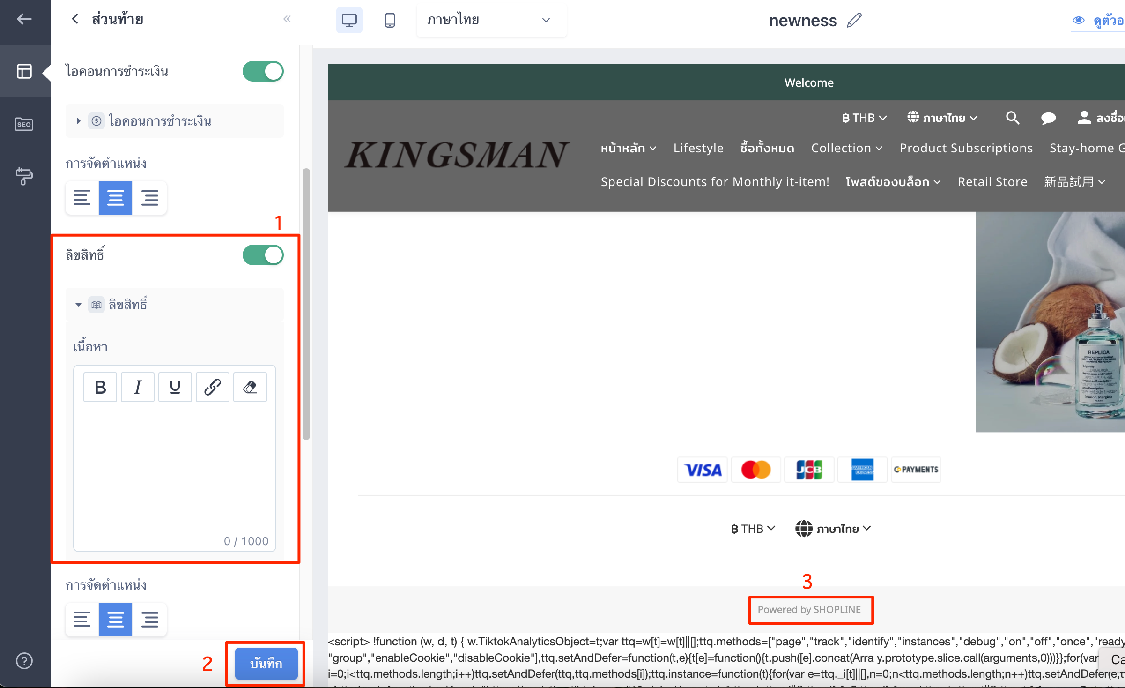Open the 新品試用 menu item
The height and width of the screenshot is (688, 1125).
[1075, 182]
